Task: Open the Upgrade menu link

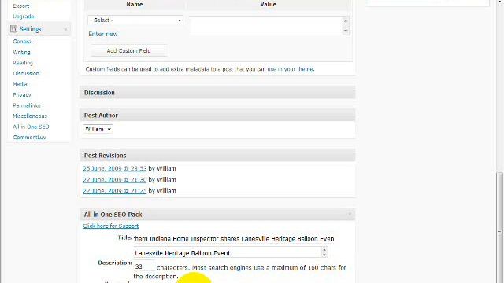Action: (x=24, y=17)
